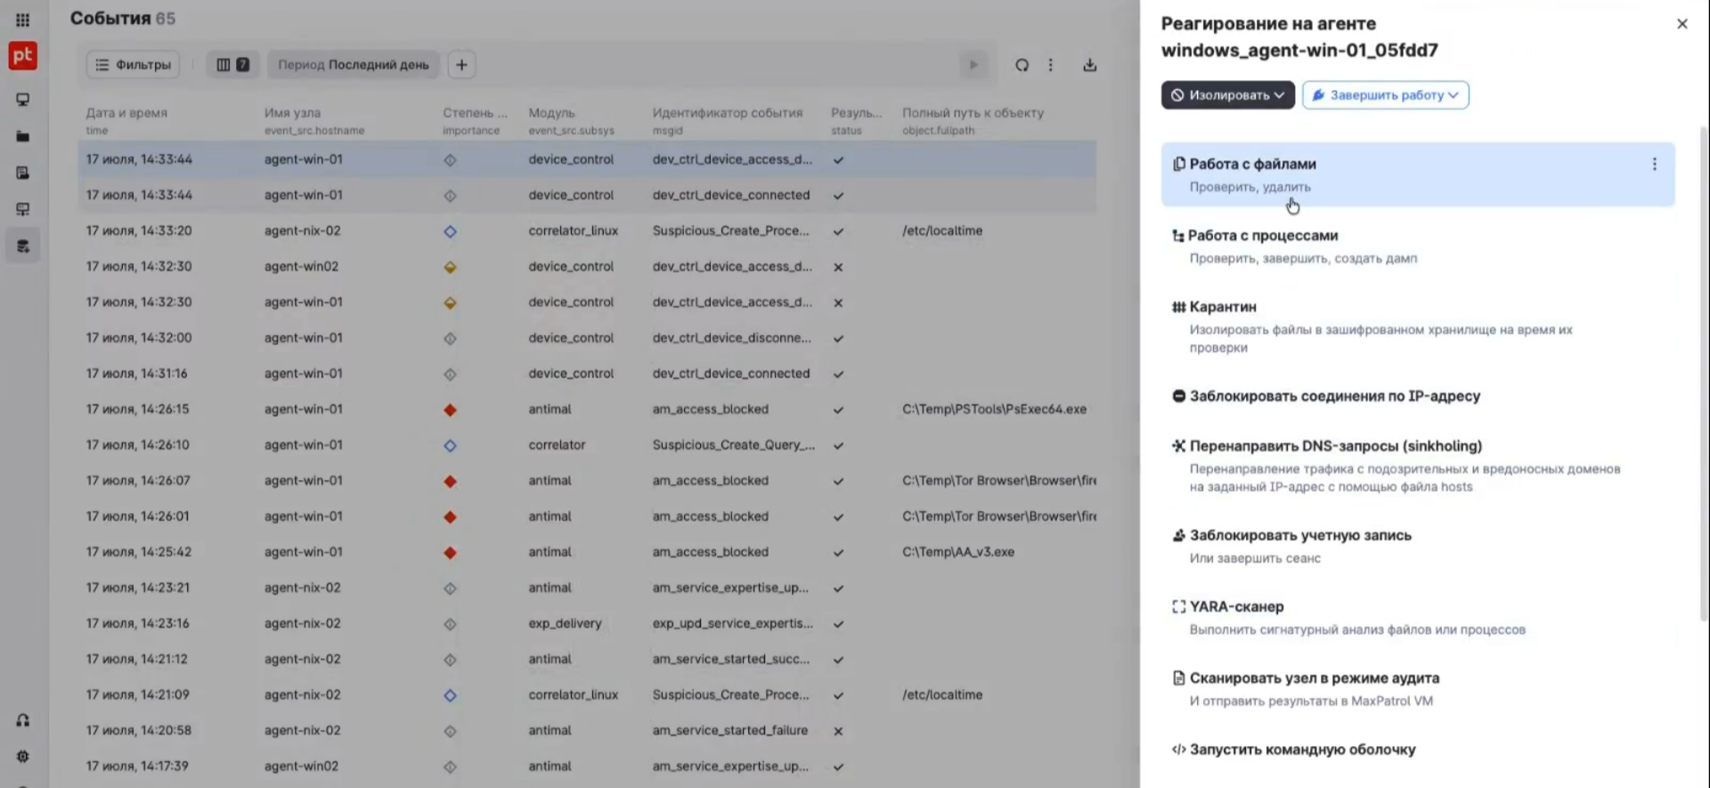This screenshot has height=788, width=1710.
Task: Open the Фильтры button
Action: pos(133,65)
